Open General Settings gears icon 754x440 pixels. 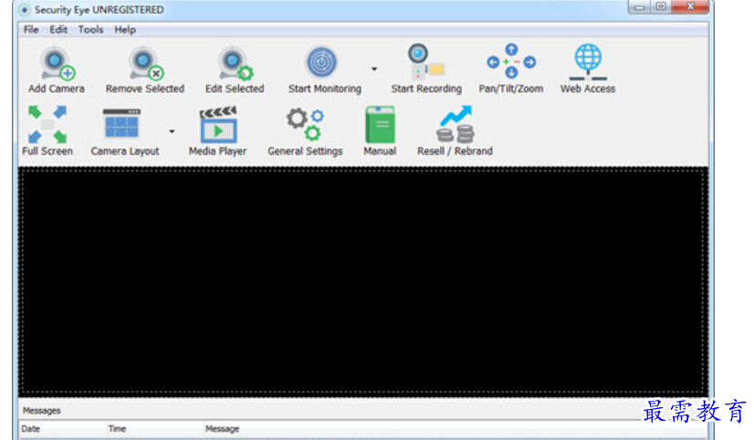pyautogui.click(x=306, y=125)
